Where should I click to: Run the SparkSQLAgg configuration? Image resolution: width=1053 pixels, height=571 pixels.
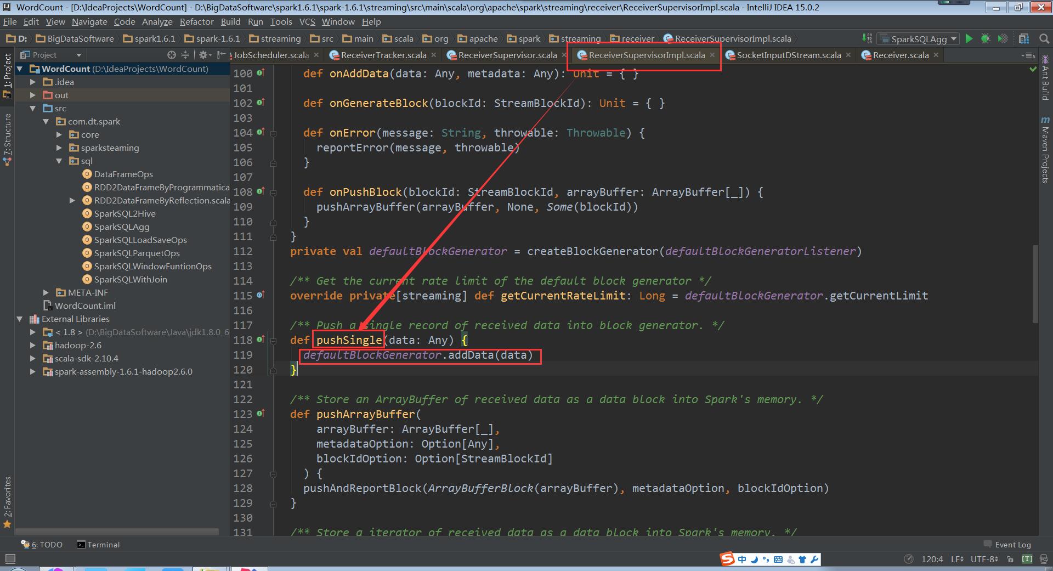click(x=969, y=38)
